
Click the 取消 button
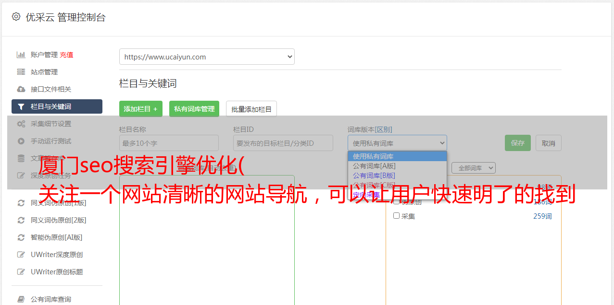coord(549,143)
